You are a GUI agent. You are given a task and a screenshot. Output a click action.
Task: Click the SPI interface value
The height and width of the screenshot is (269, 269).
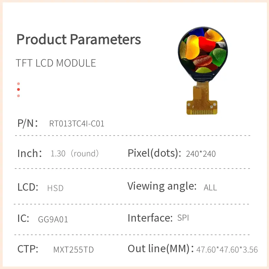(183, 218)
